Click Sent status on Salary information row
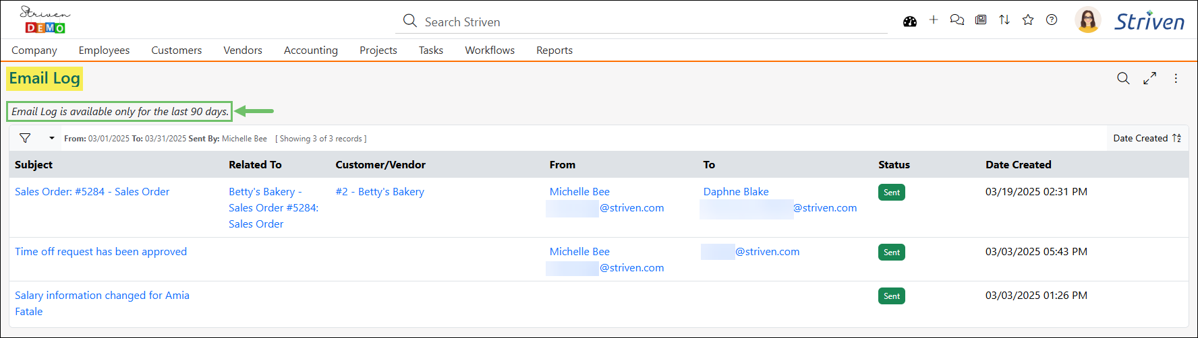Image resolution: width=1198 pixels, height=338 pixels. [892, 296]
